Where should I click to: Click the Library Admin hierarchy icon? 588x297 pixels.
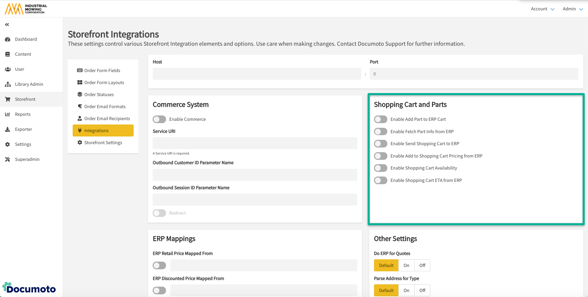click(x=8, y=84)
